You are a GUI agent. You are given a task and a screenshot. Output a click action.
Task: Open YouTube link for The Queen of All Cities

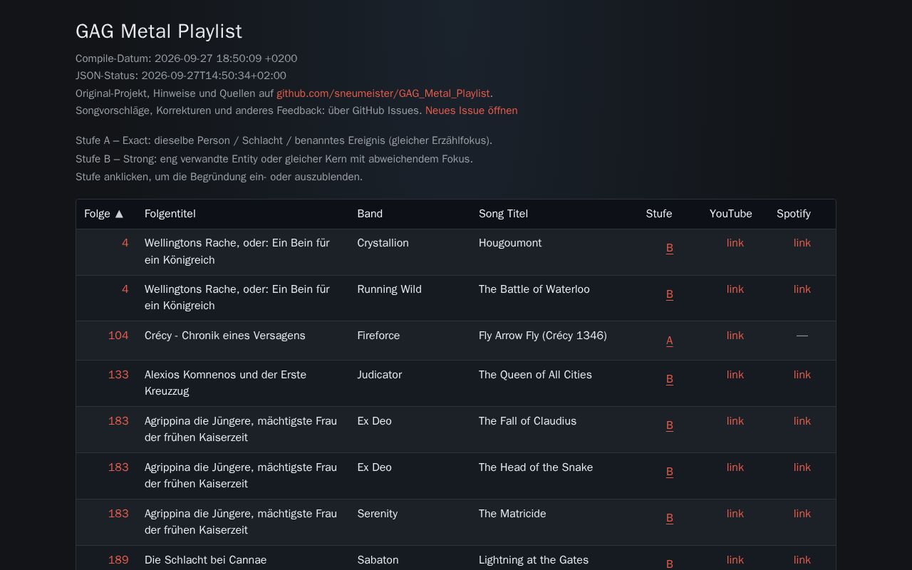pyautogui.click(x=735, y=375)
